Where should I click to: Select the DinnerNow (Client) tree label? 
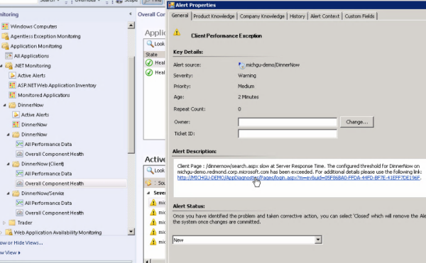43,164
